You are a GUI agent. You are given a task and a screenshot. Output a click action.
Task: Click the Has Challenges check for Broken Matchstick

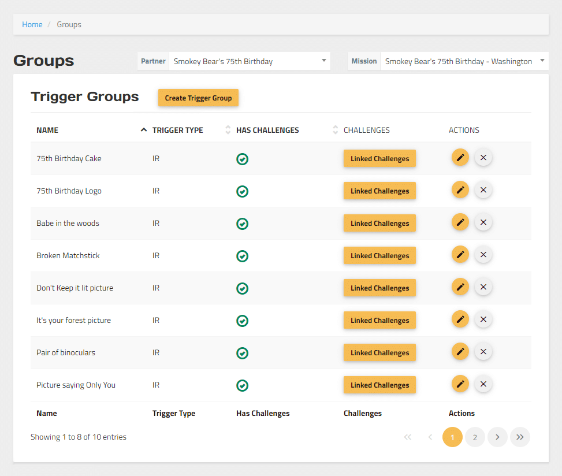(243, 256)
